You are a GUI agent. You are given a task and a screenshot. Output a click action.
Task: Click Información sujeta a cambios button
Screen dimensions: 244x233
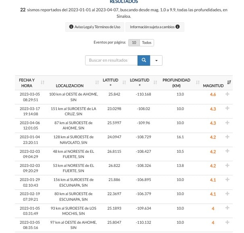tap(155, 27)
